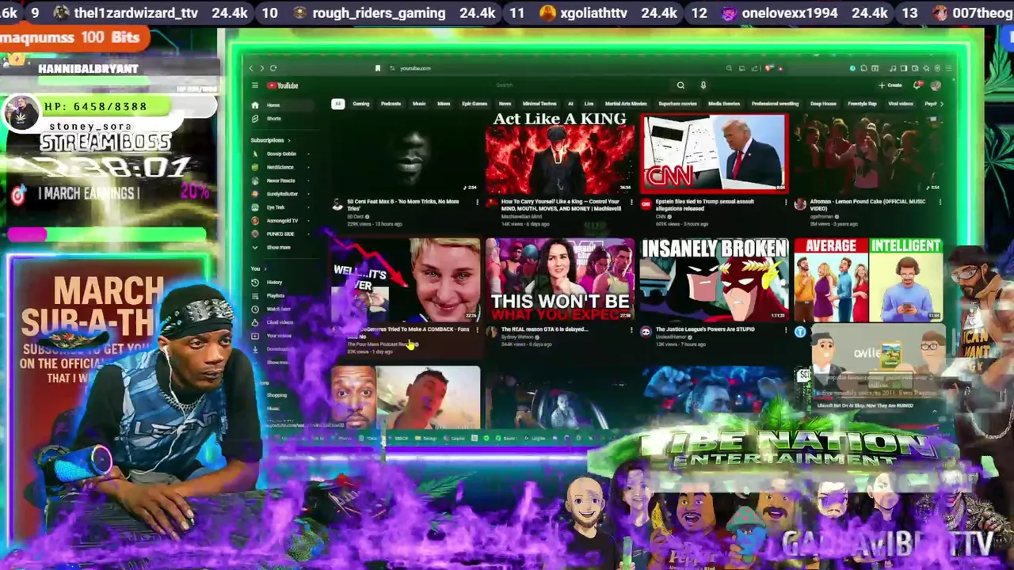The width and height of the screenshot is (1014, 570).
Task: Start voice search with microphone icon
Action: coord(703,85)
